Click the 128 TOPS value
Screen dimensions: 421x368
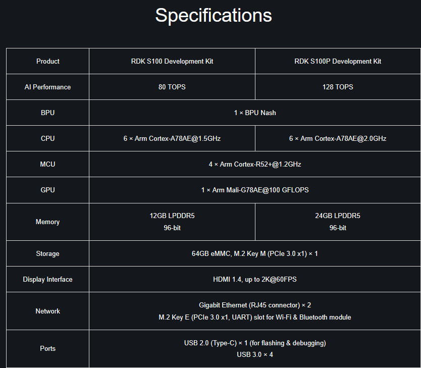[338, 87]
